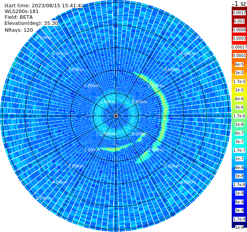Click the 1e-7 light blue legend value

(239, 159)
